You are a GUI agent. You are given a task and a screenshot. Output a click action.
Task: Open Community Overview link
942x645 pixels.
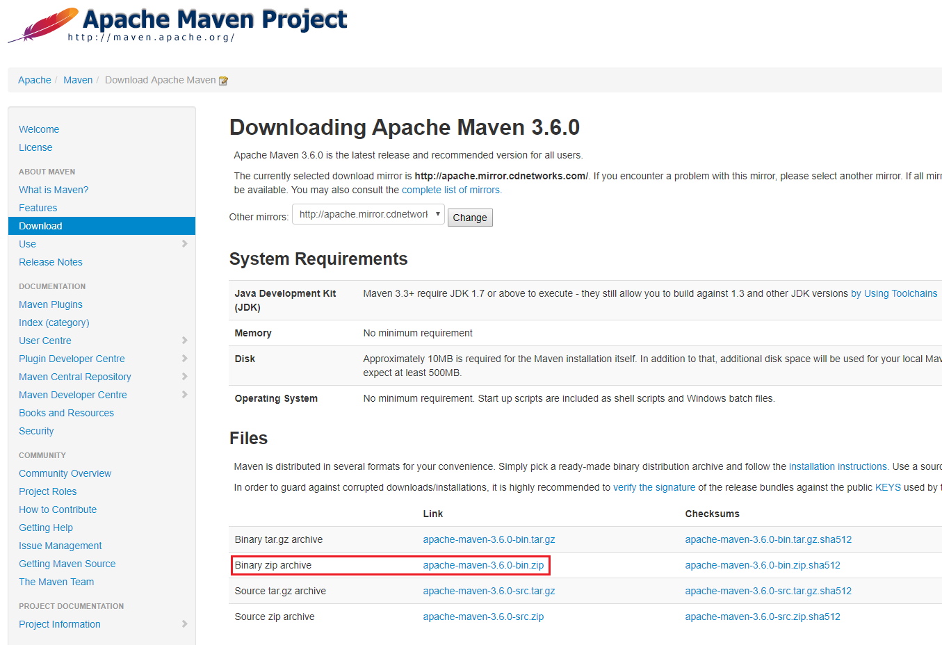65,473
